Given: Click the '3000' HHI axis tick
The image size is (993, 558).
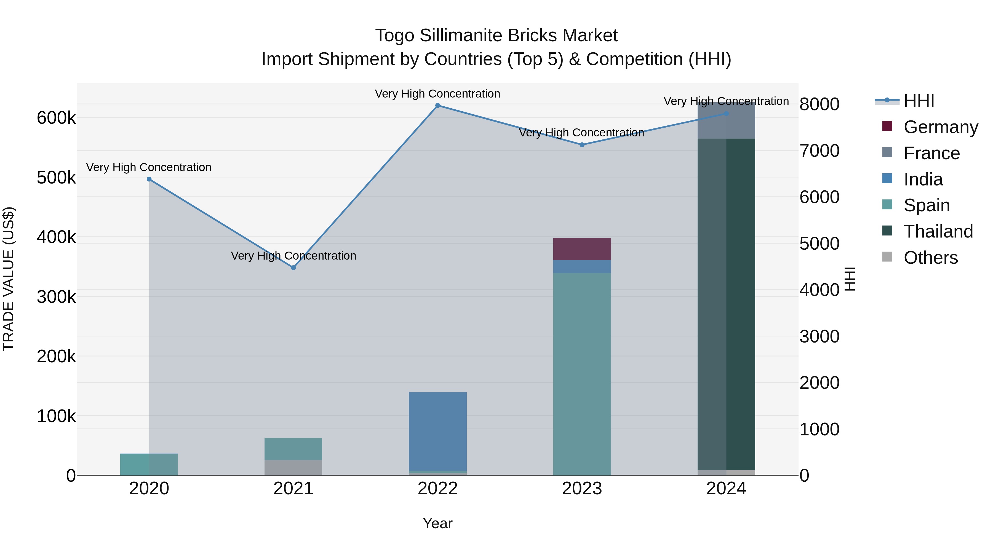Looking at the screenshot, I should pos(820,336).
